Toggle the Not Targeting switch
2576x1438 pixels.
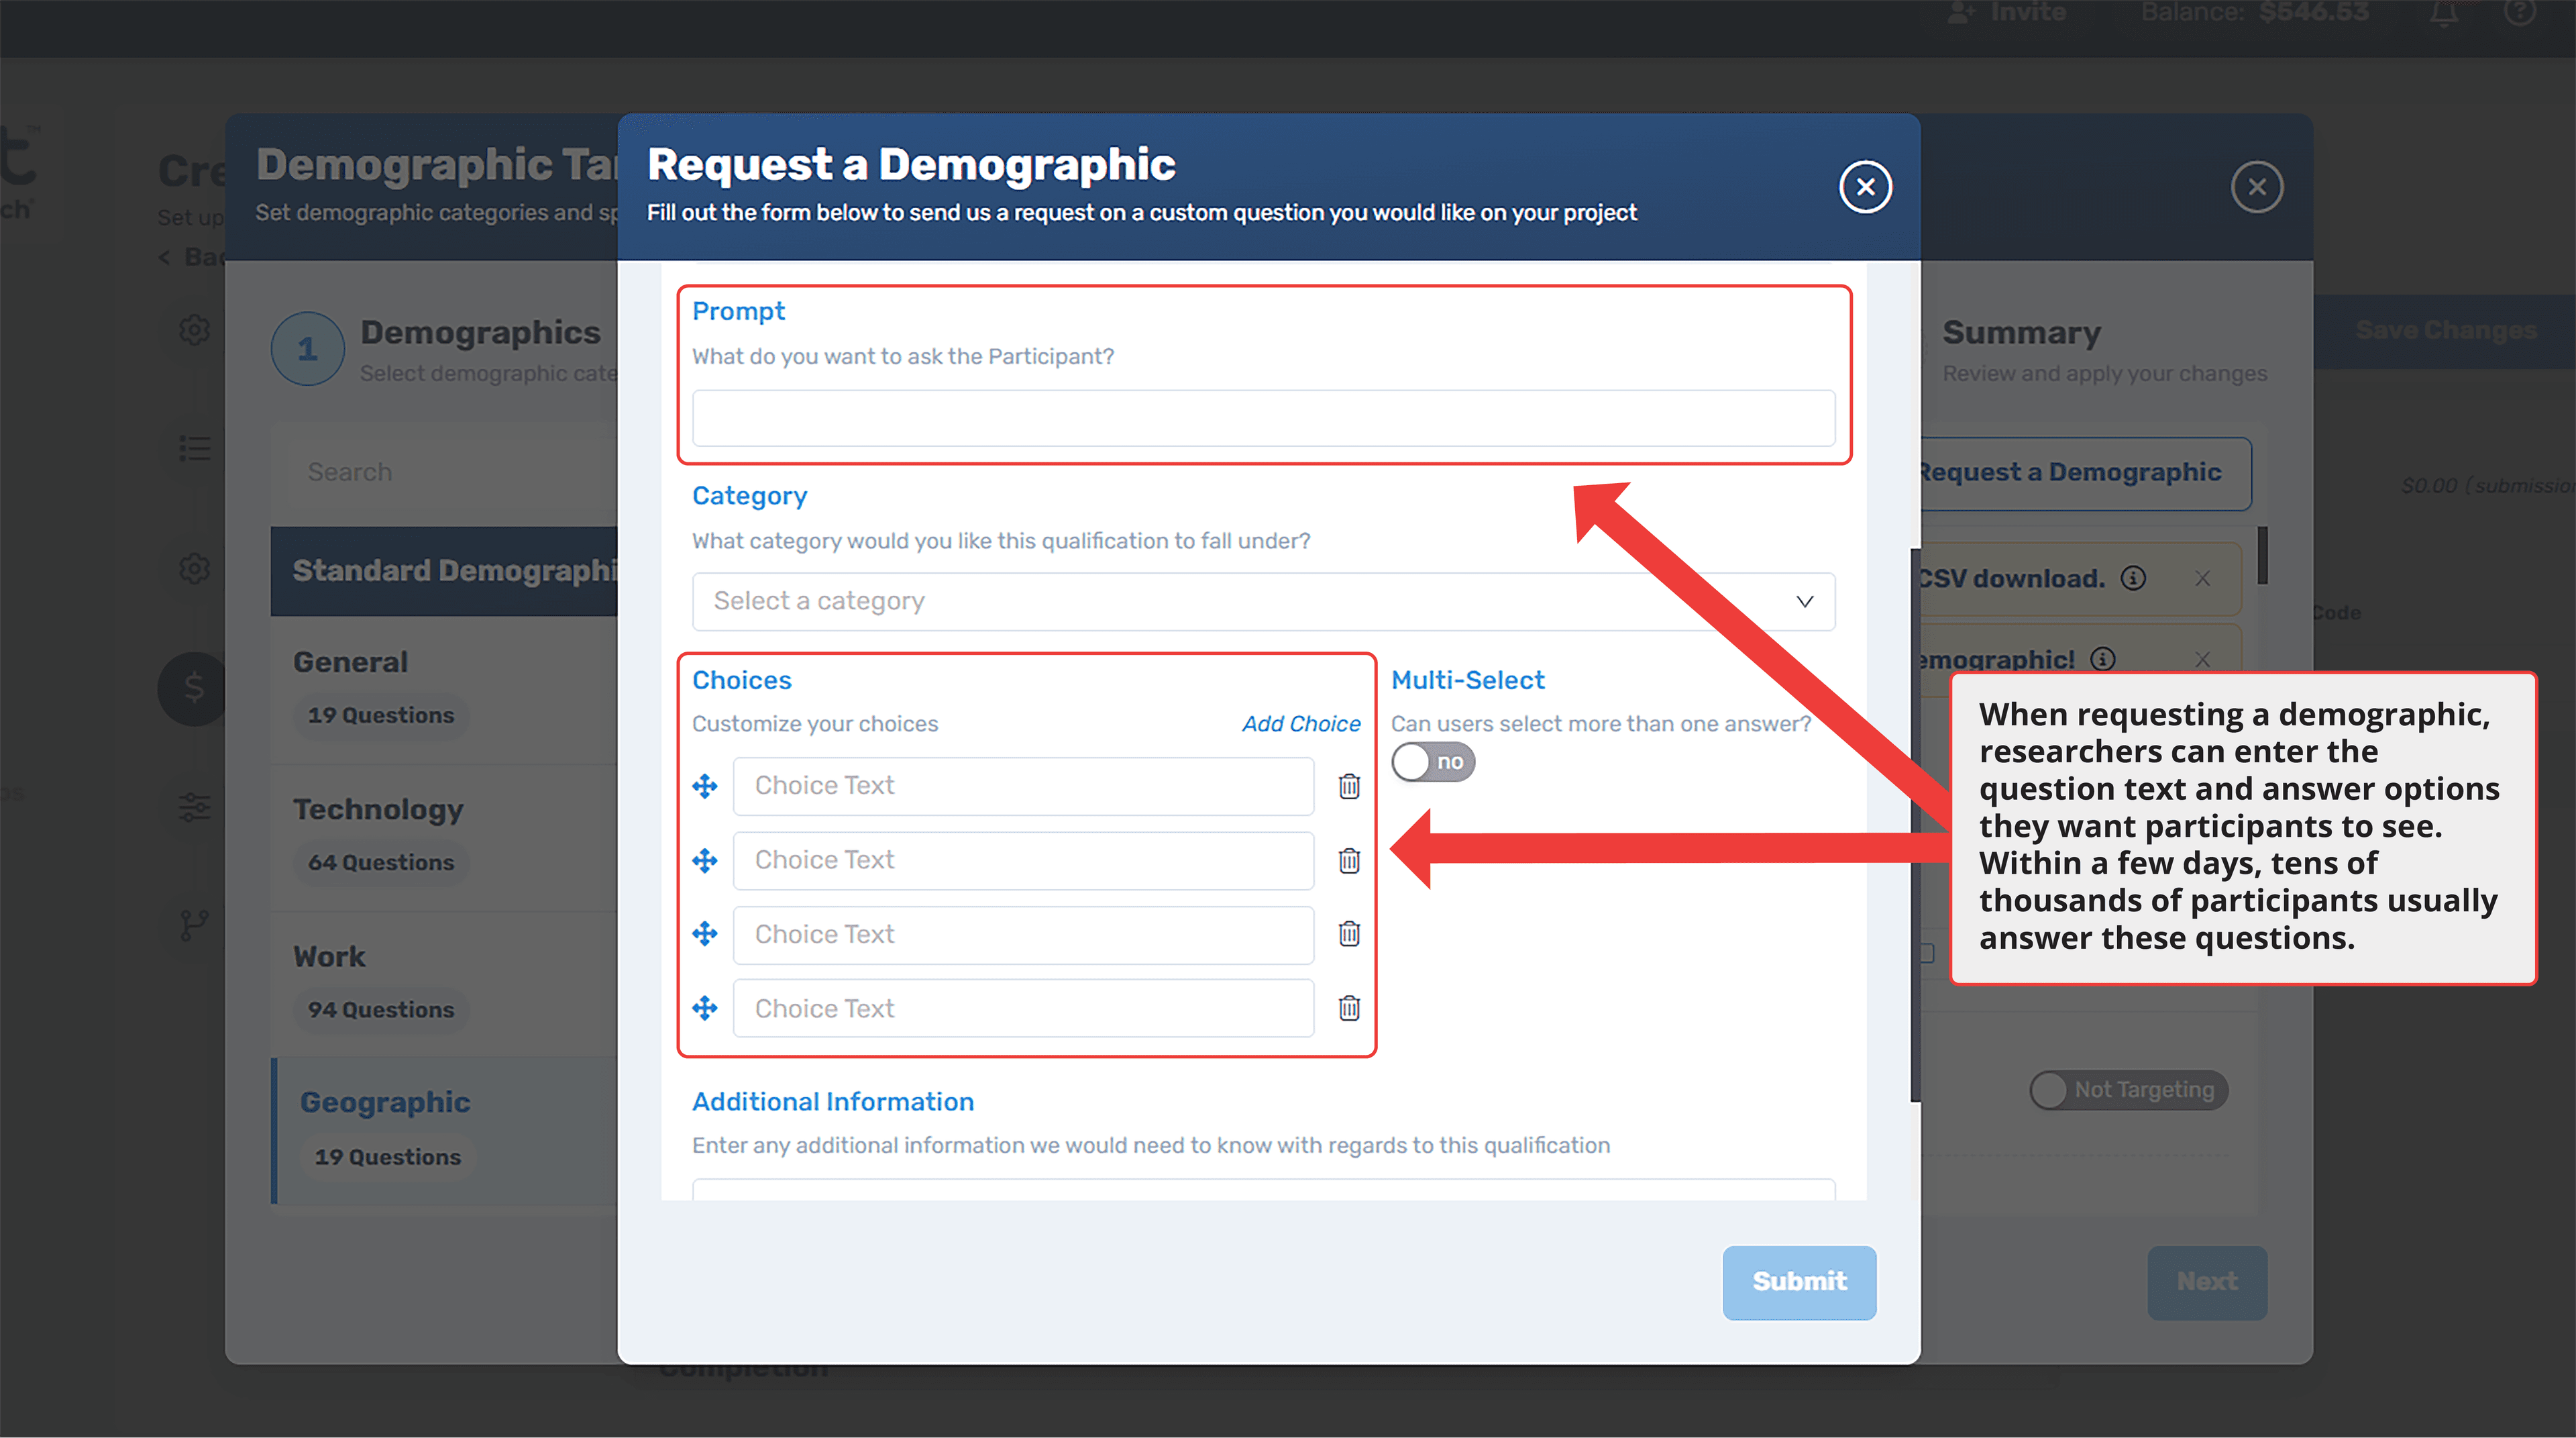(x=2128, y=1089)
